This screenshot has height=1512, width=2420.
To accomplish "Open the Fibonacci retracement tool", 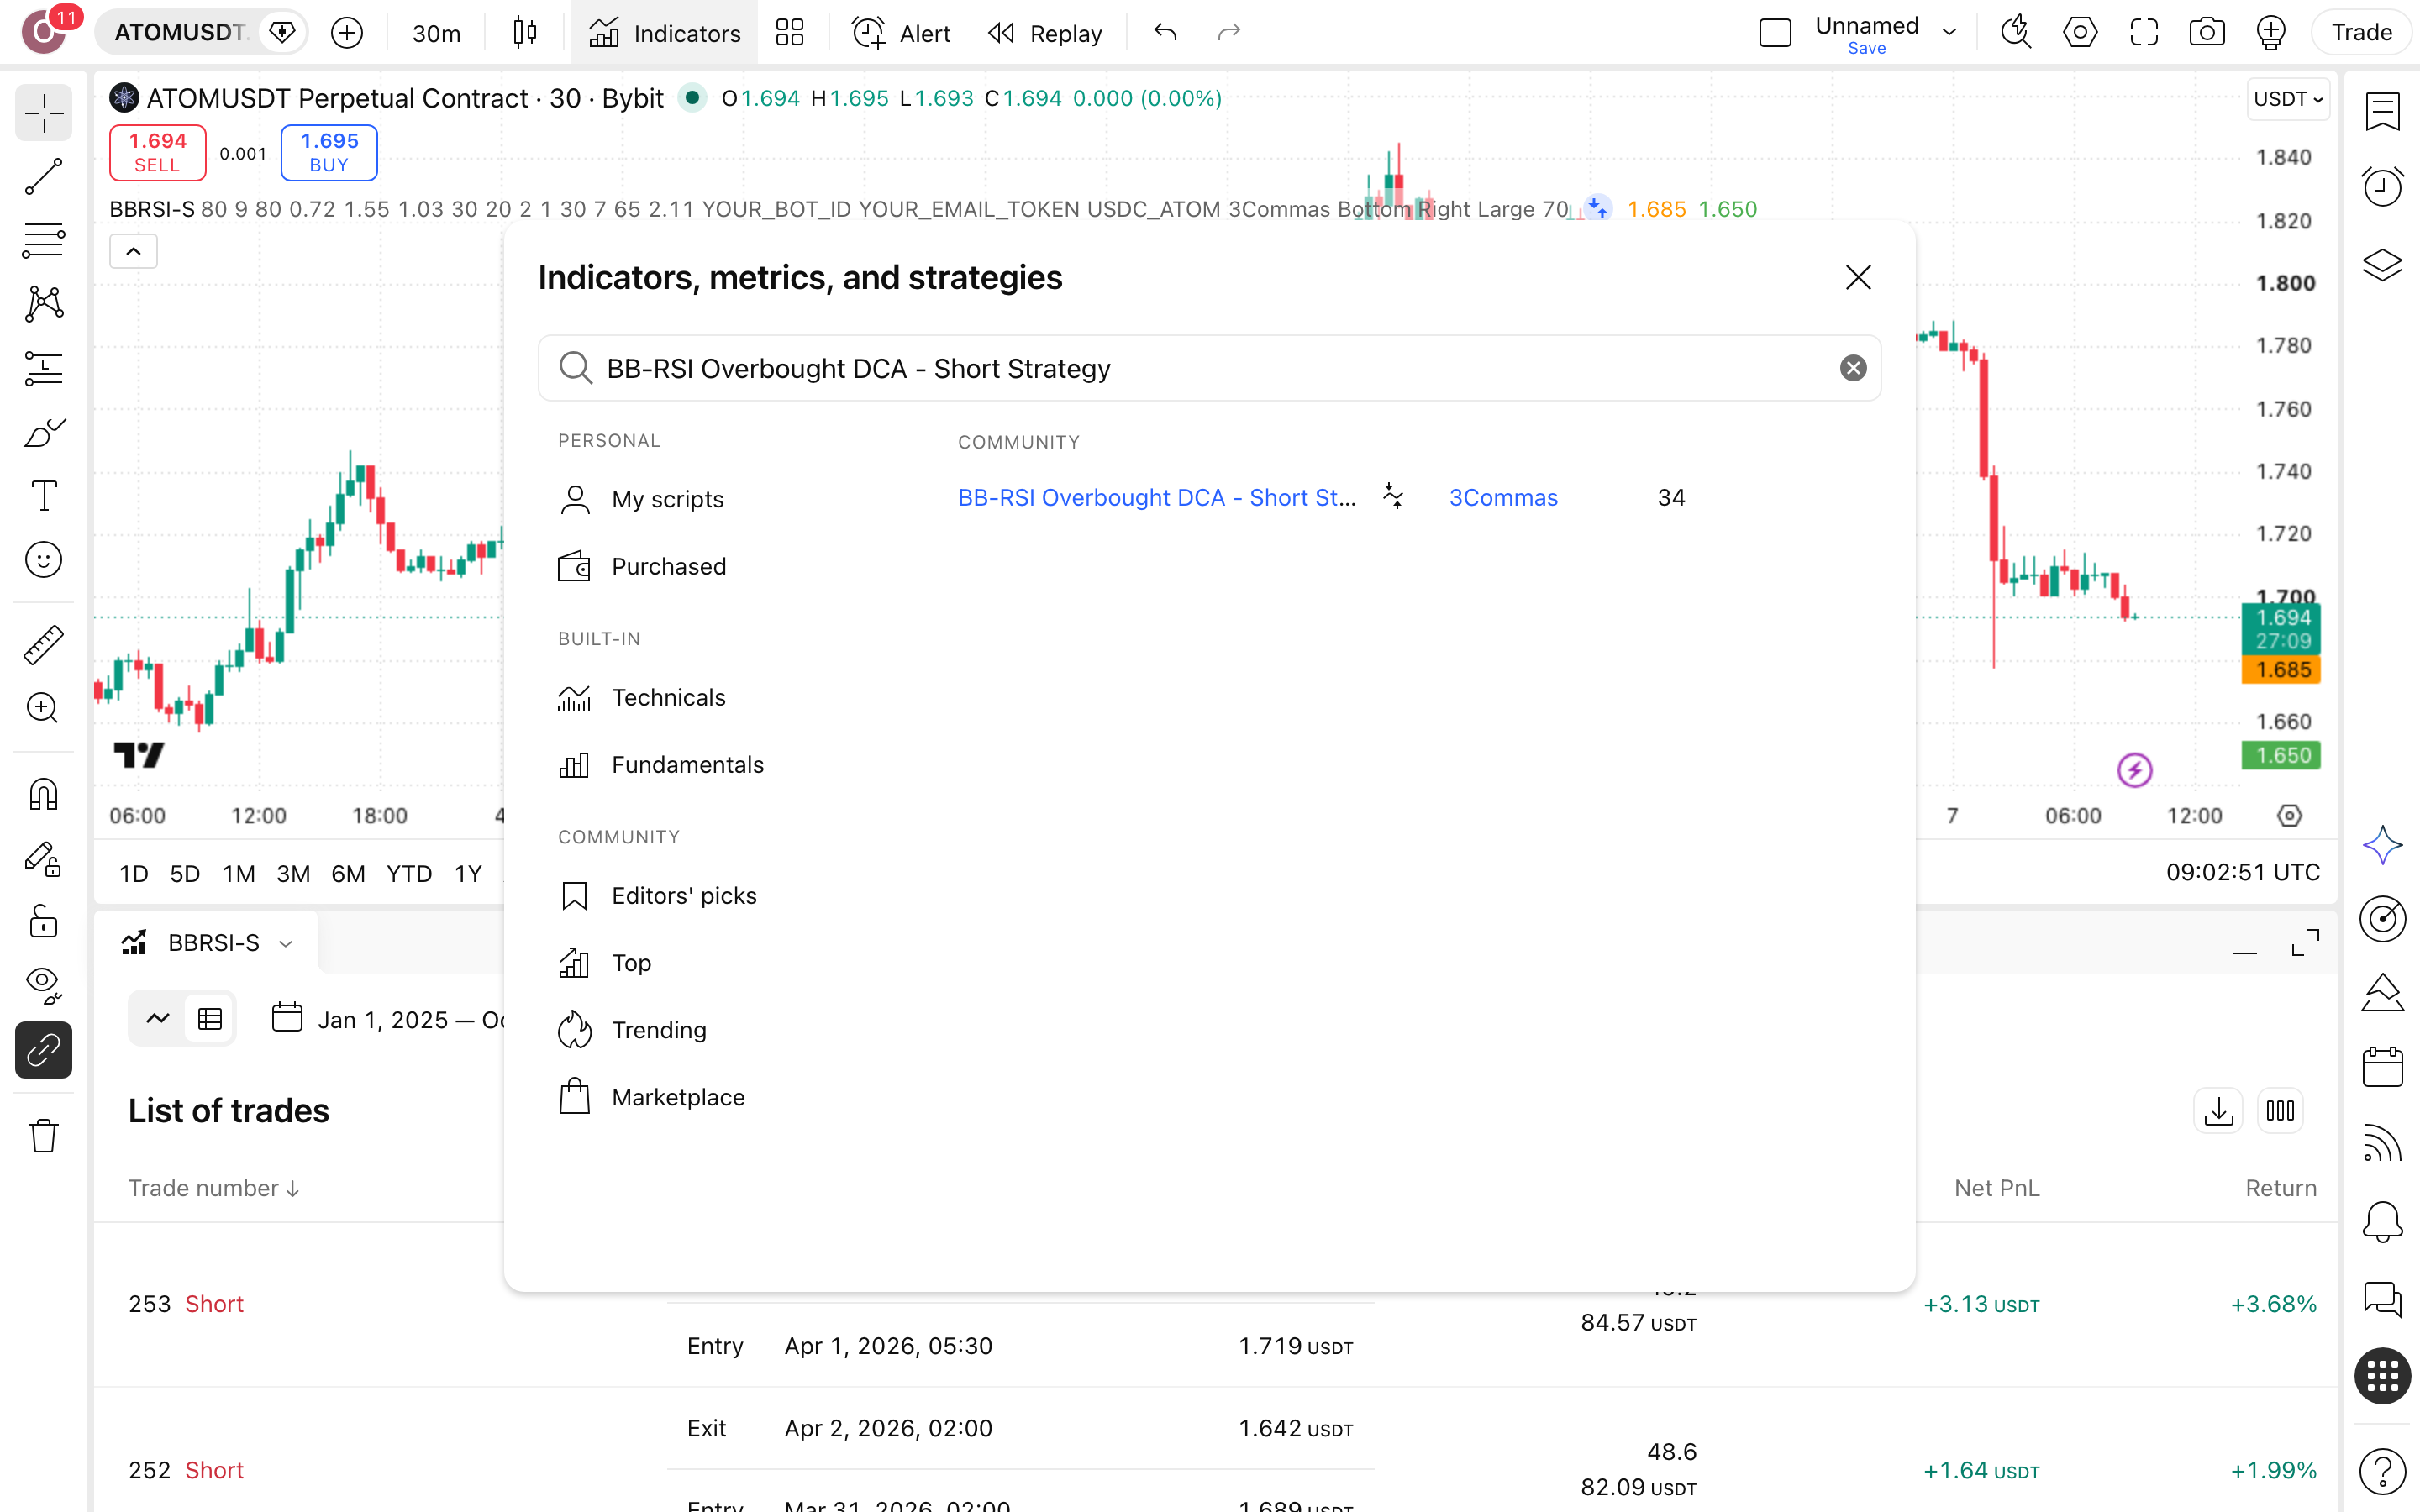I will point(43,240).
